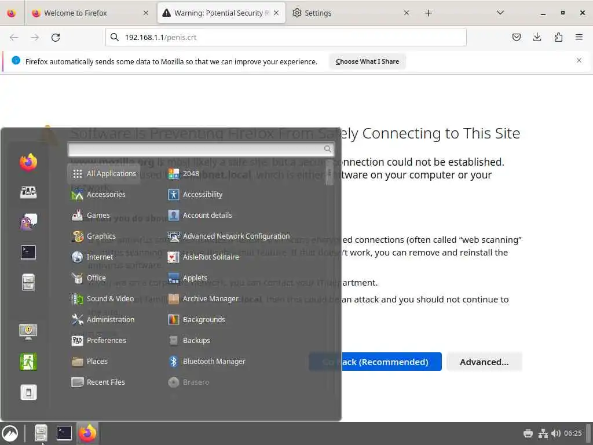Select All Applications category

pos(104,174)
